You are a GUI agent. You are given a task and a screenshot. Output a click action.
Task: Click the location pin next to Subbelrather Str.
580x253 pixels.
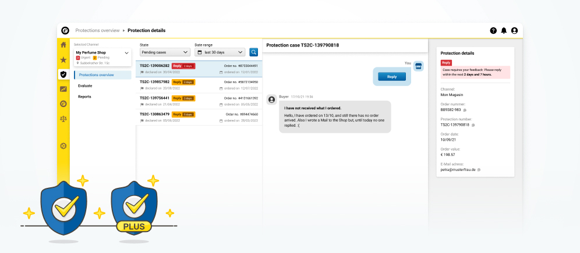click(77, 63)
